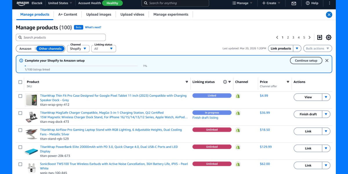Go to next page arrow
Viewport: 348px width, 174px height.
point(310,37)
